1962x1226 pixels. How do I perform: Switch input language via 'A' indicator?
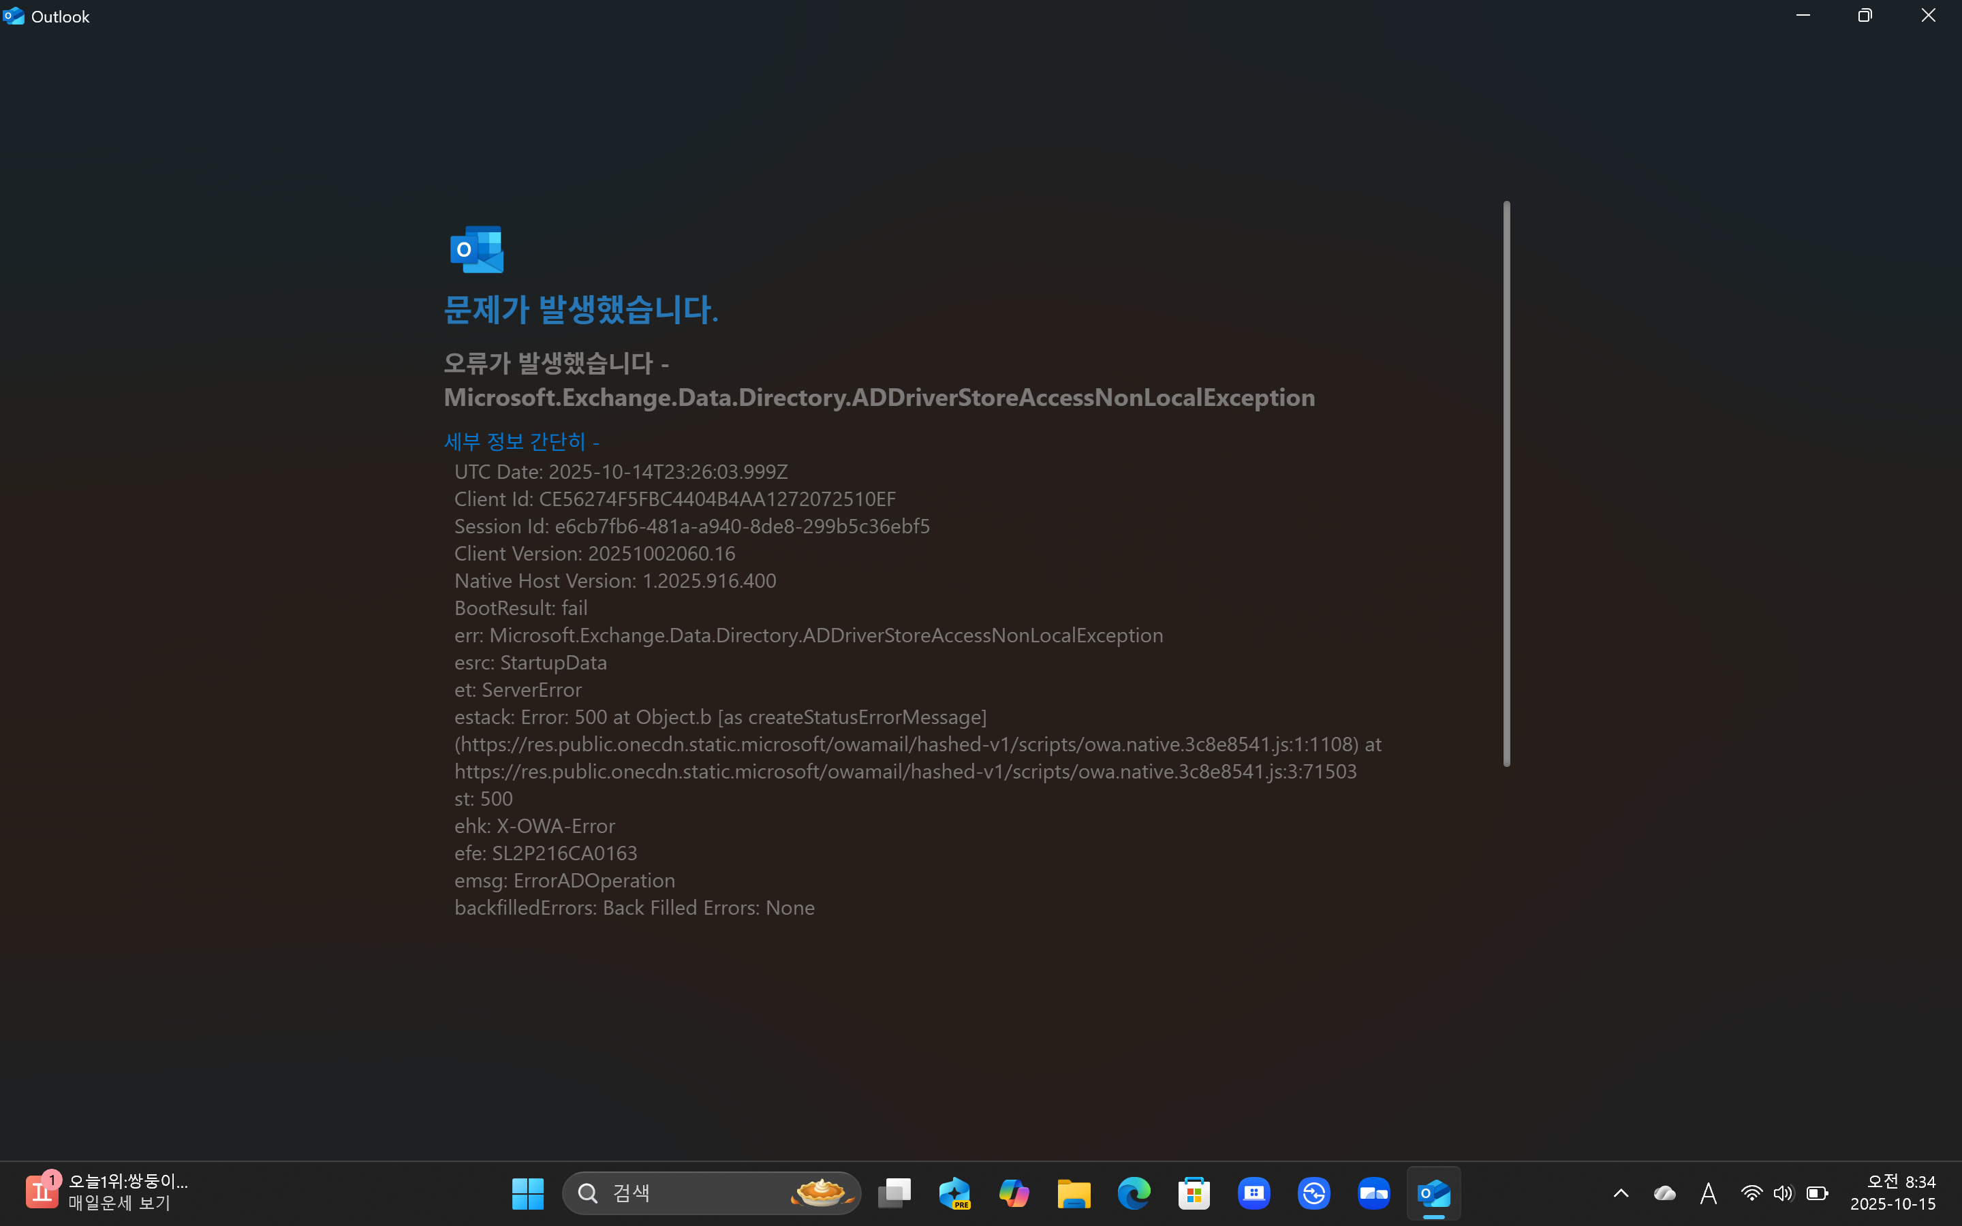(1709, 1193)
